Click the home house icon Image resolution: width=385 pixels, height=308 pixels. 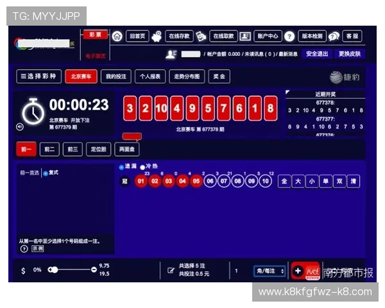coord(117,37)
